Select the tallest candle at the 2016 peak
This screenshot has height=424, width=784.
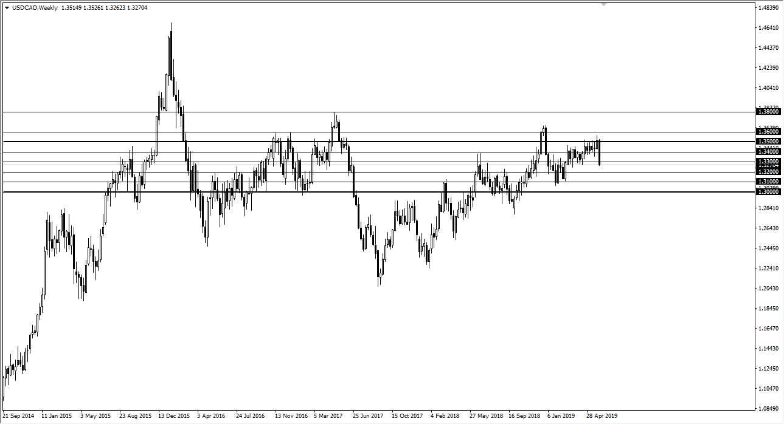171,49
